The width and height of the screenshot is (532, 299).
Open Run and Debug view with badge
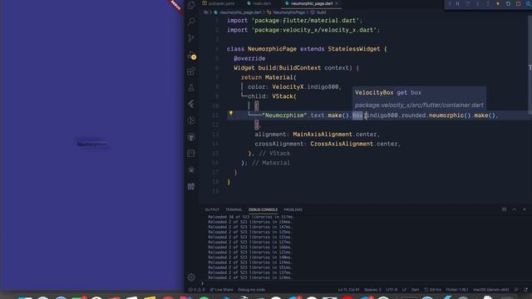click(x=191, y=55)
